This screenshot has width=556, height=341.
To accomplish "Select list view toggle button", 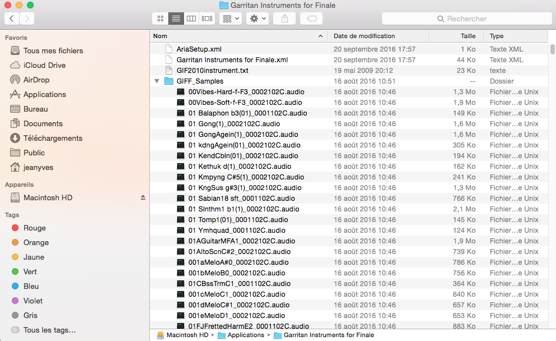I will click(x=176, y=19).
